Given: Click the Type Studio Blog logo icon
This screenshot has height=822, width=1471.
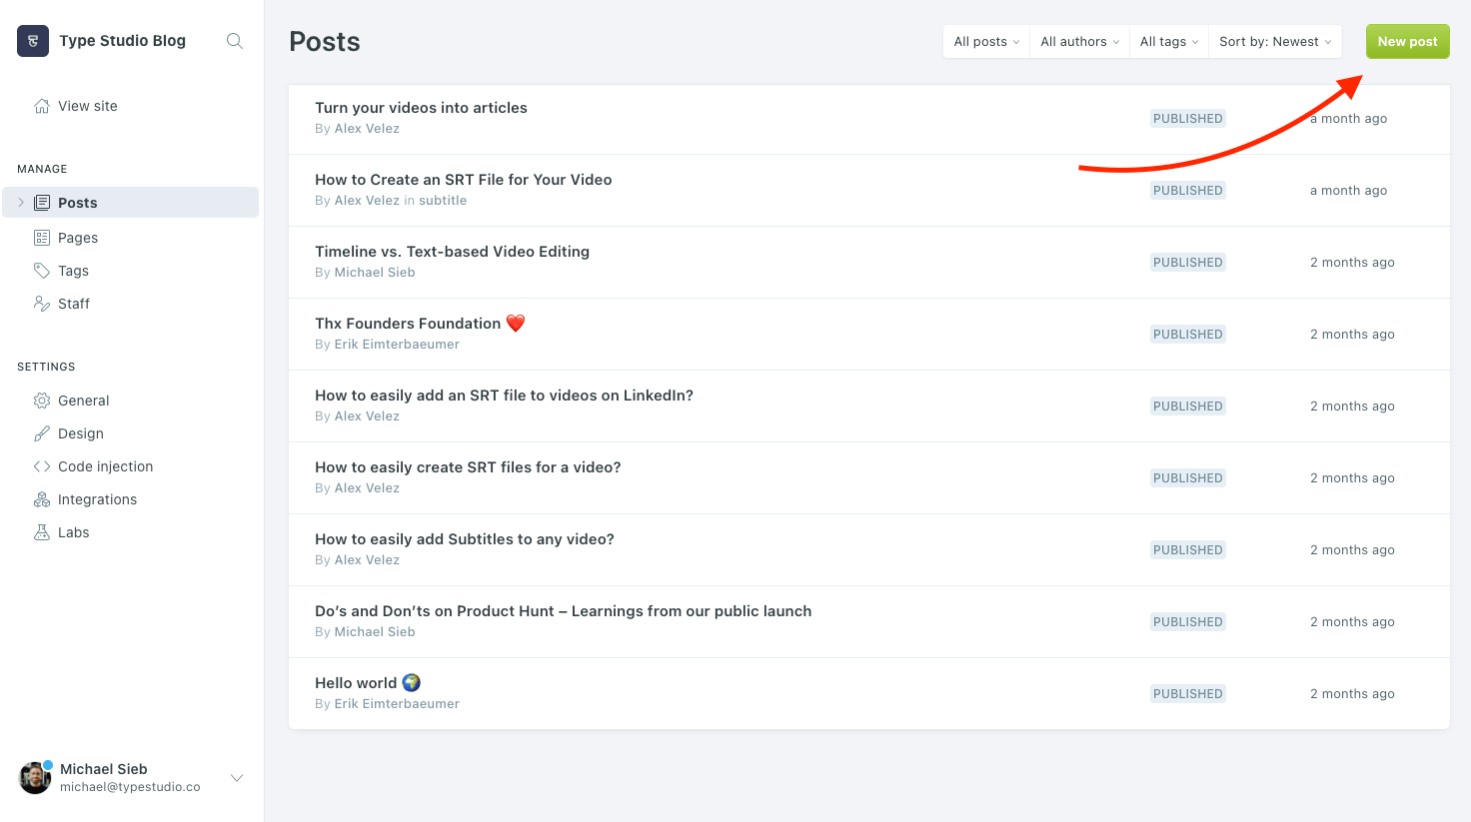Looking at the screenshot, I should tap(33, 41).
